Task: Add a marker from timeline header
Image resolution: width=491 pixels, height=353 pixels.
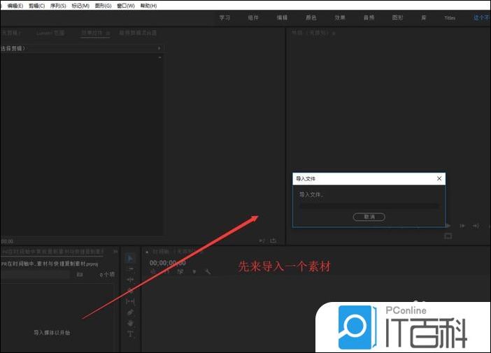Action: 194,272
